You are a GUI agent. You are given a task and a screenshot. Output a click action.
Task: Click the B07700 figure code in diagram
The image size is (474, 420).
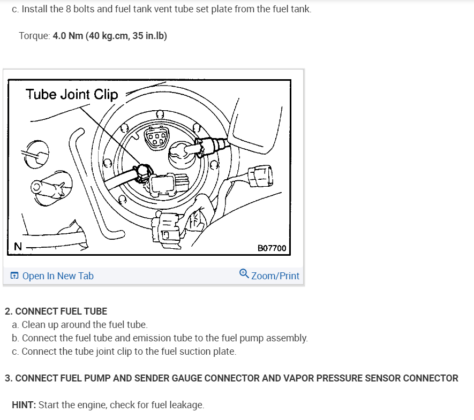272,248
